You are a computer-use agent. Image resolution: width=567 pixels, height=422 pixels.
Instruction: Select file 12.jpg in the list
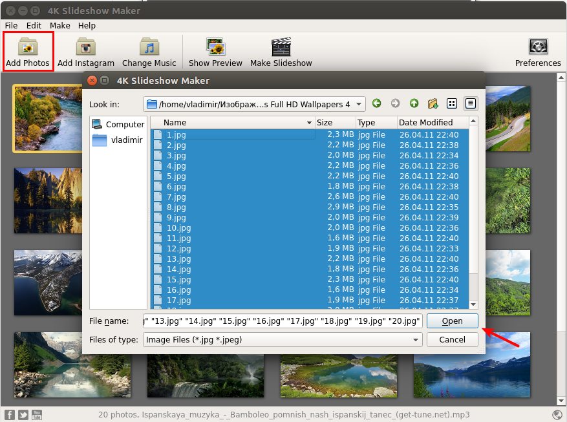[x=310, y=249]
